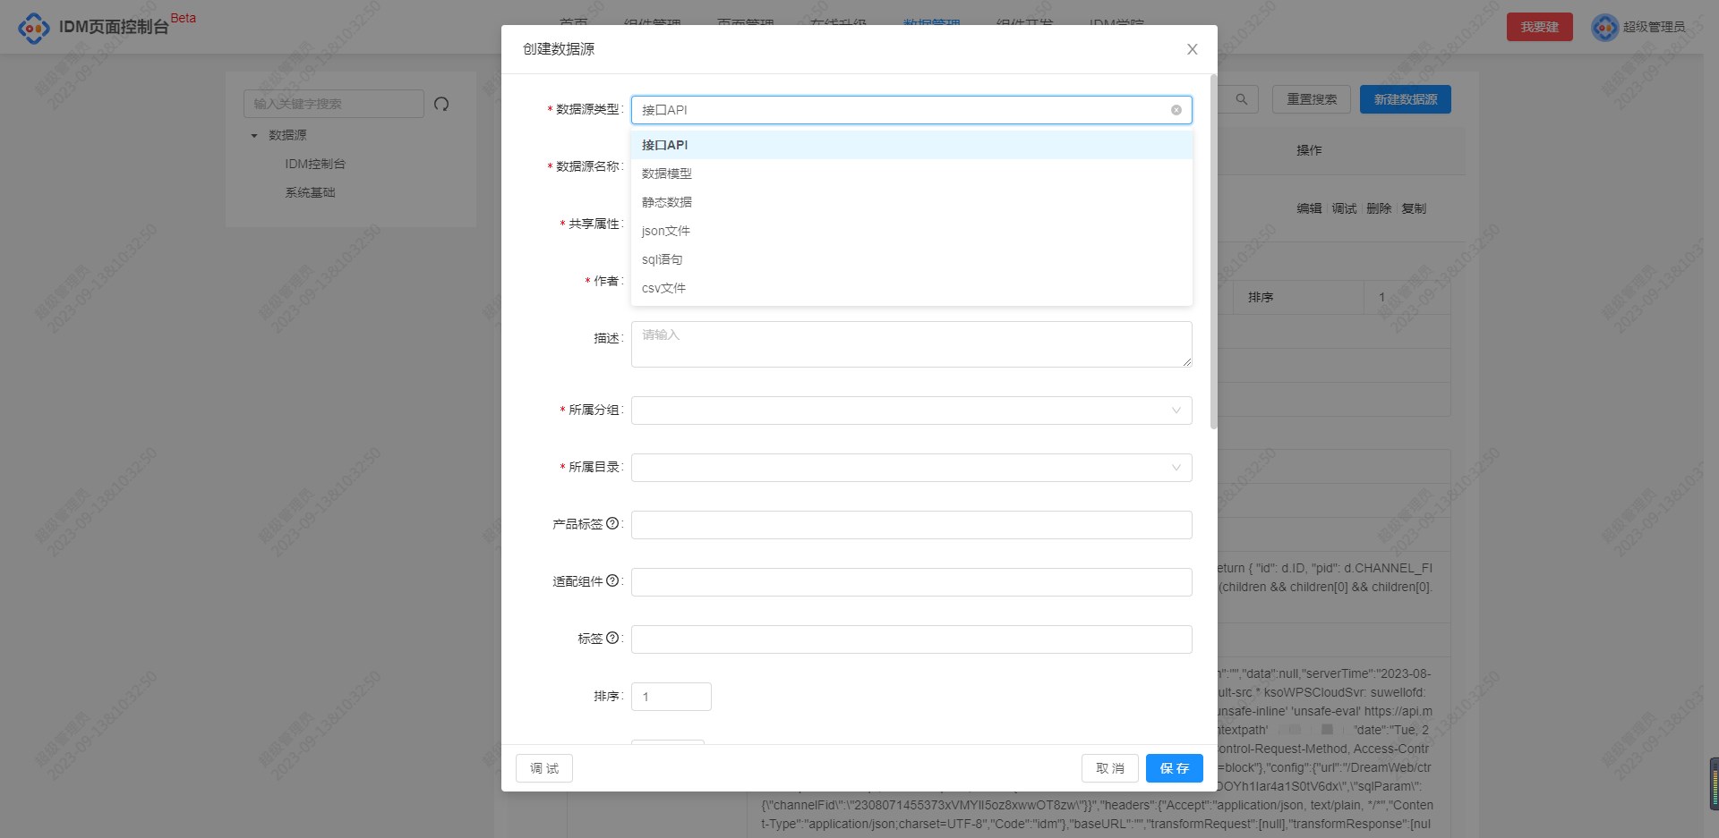The height and width of the screenshot is (838, 1719).
Task: Click the 删除 link in the table row
Action: click(x=1379, y=208)
